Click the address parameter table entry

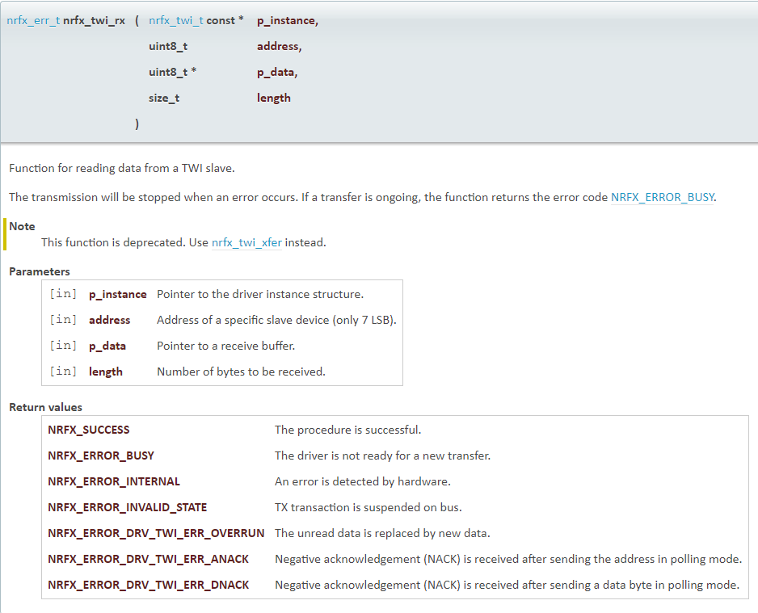tap(109, 320)
